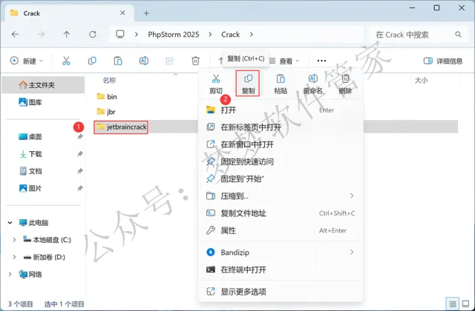Expand the 网络 tree node
475x311 pixels.
(10, 275)
